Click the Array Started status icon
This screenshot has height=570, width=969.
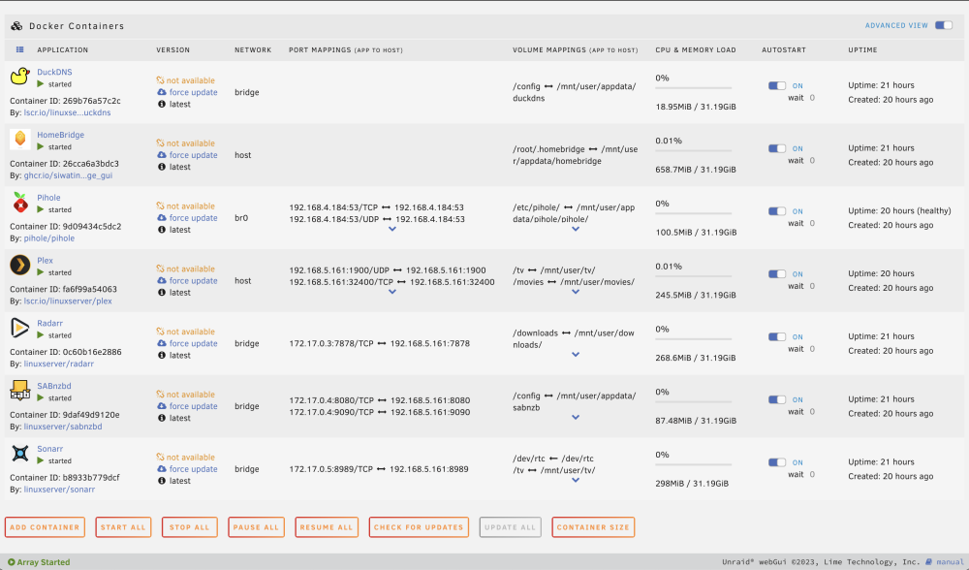(x=11, y=562)
